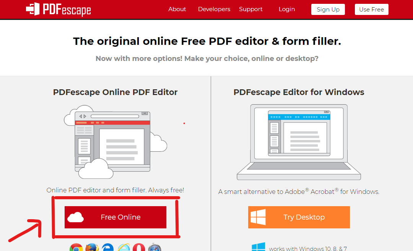Click the Safari browser icon
413x251 pixels.
pos(154,247)
